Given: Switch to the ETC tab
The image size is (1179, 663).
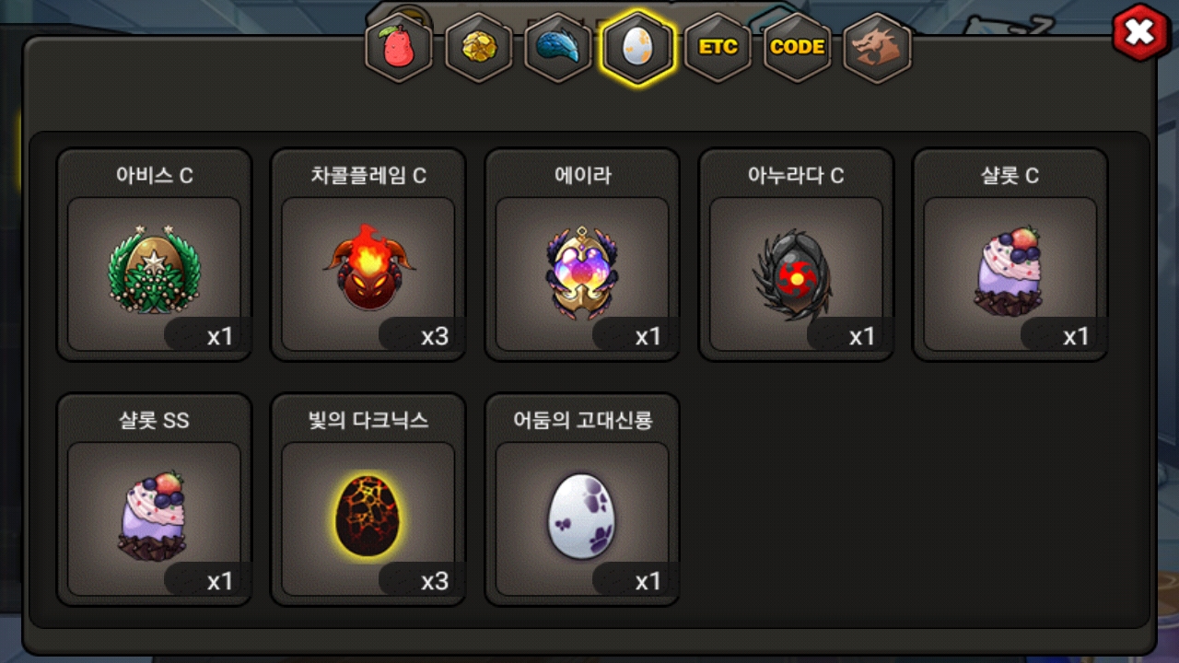Looking at the screenshot, I should tap(718, 48).
